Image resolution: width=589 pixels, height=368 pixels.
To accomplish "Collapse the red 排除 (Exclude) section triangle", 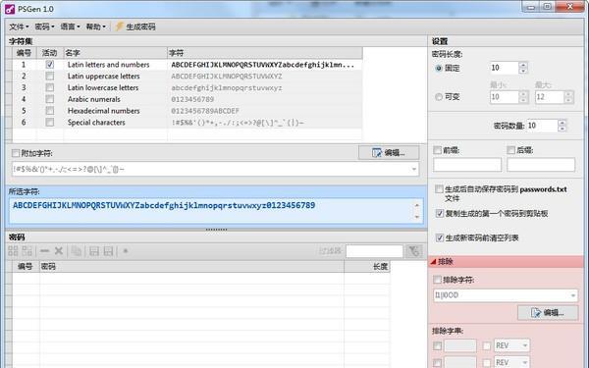I will (433, 262).
